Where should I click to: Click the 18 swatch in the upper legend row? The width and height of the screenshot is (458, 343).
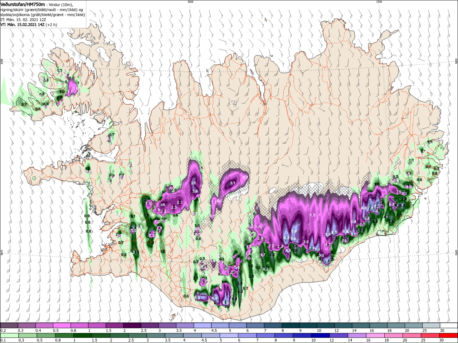tap(395, 325)
